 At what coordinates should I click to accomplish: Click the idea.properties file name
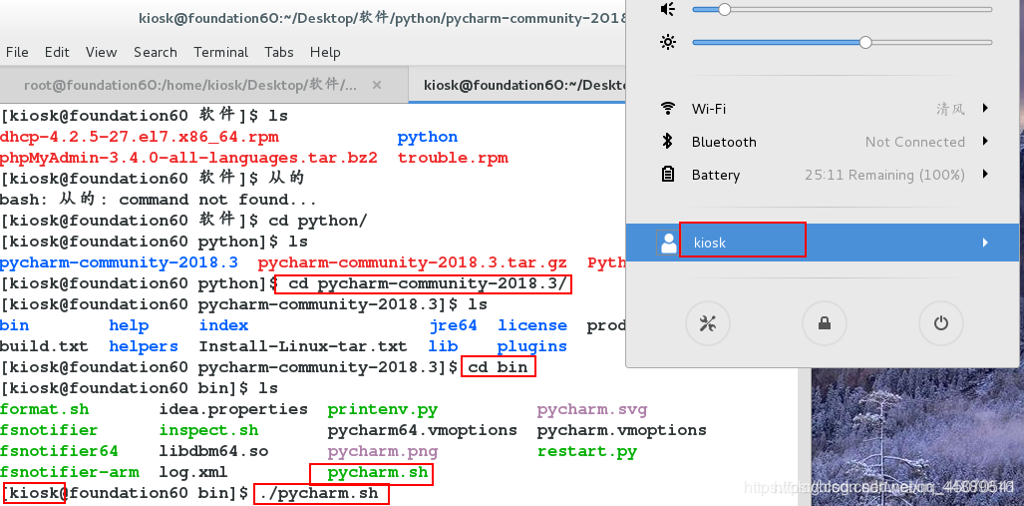tap(233, 410)
